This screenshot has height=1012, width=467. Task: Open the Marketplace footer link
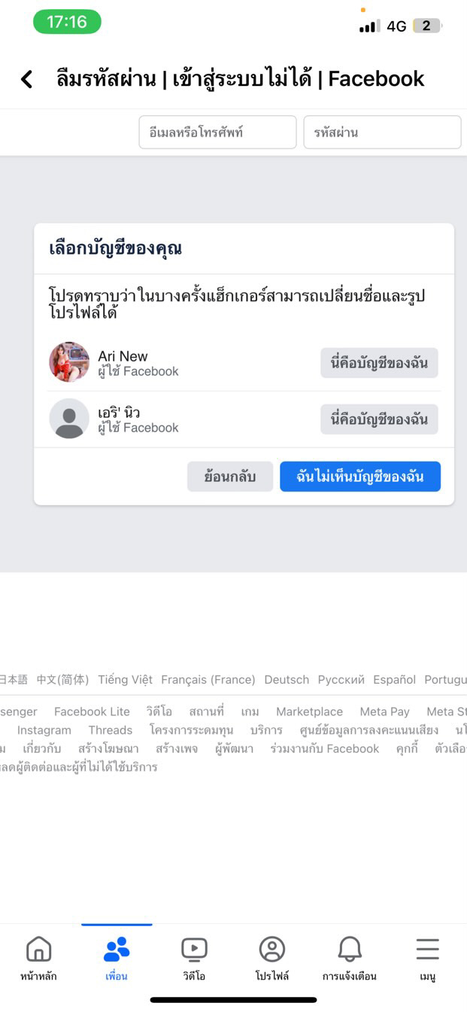coord(309,712)
